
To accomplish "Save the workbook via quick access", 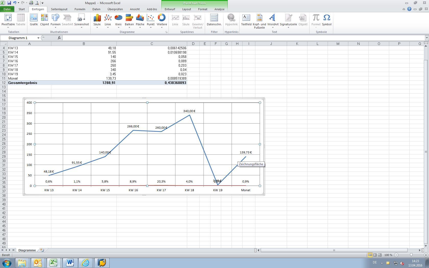I will 9,3.
